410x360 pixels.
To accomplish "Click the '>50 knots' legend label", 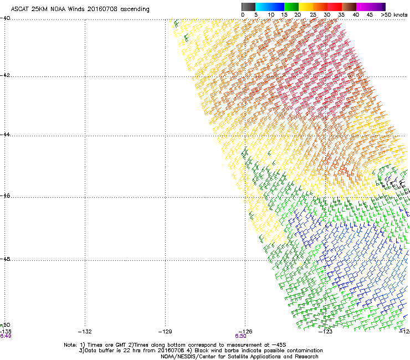I will click(x=394, y=15).
